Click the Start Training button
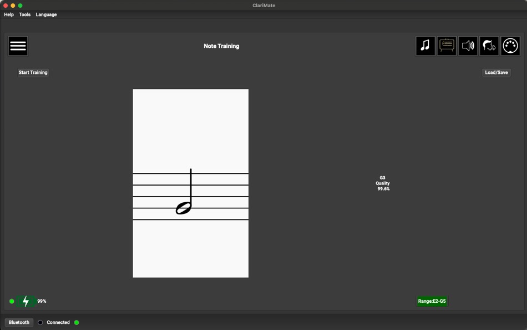The height and width of the screenshot is (330, 527). click(33, 72)
